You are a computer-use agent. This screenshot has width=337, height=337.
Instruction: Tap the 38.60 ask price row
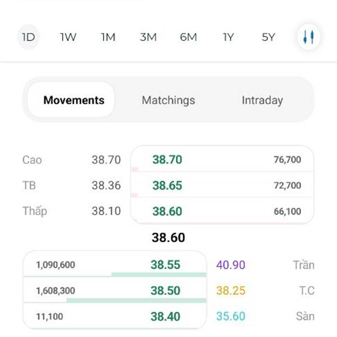coord(222,211)
